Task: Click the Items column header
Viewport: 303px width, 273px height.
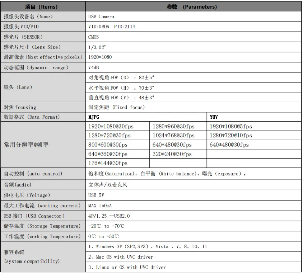Action: 41,7
